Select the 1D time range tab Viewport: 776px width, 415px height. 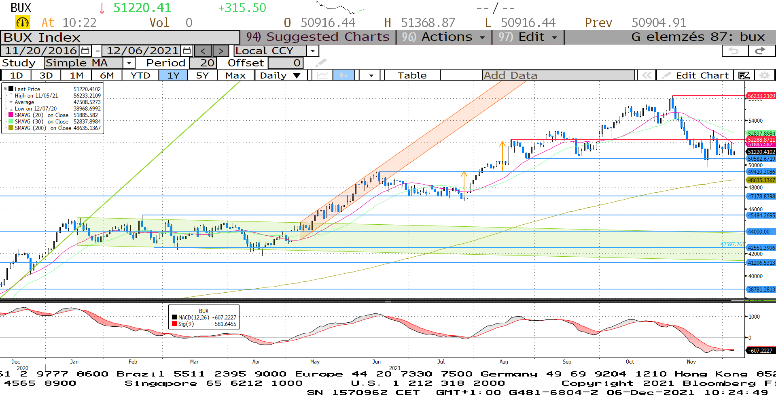[x=16, y=75]
